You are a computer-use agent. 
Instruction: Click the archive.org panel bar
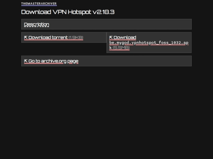106,61
